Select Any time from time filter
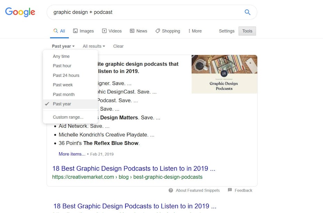323x213 pixels. click(x=61, y=56)
